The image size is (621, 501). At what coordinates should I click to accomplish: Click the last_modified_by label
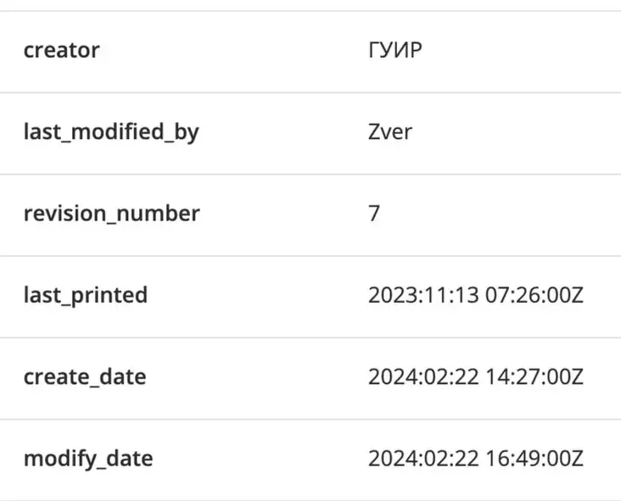pos(111,132)
